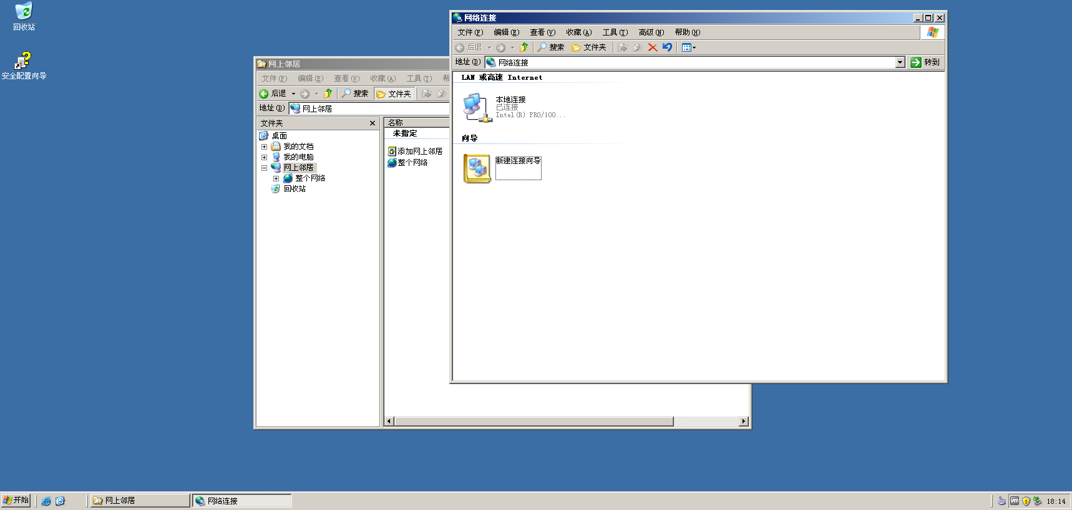1072x510 pixels.
Task: Select the 回收站 icon on the desktop
Action: [x=24, y=11]
